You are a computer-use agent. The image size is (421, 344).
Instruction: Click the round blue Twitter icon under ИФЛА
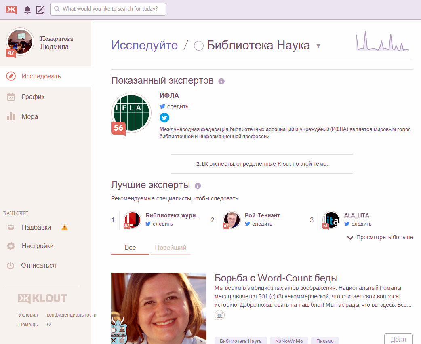[x=164, y=118]
